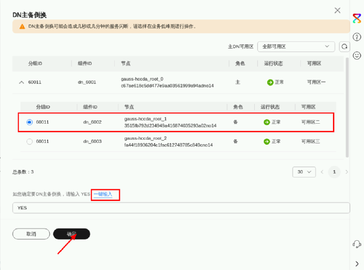Click green 正常 status icon for dn_6001

(x=270, y=82)
